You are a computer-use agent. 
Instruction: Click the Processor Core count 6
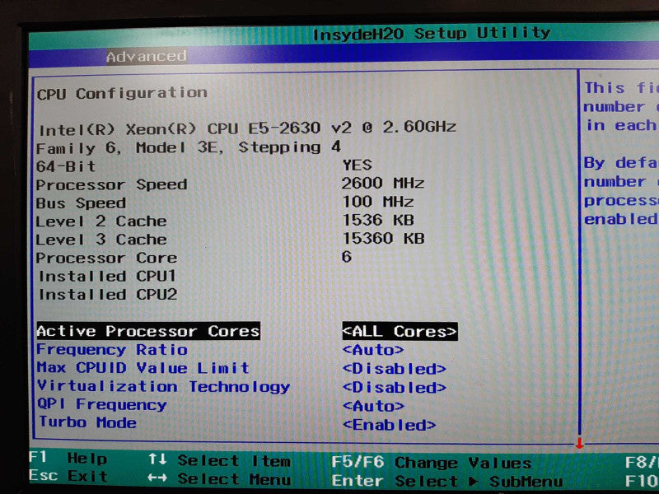pyautogui.click(x=347, y=256)
